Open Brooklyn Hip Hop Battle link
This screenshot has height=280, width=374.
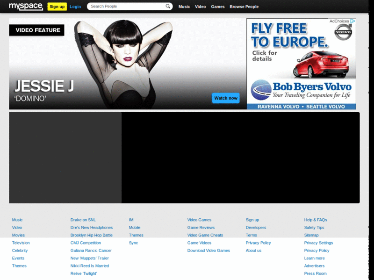tap(91, 235)
